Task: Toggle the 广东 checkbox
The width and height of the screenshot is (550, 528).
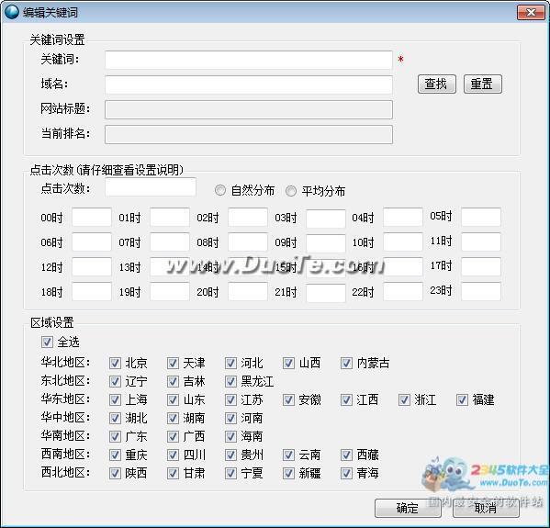Action: 115,437
